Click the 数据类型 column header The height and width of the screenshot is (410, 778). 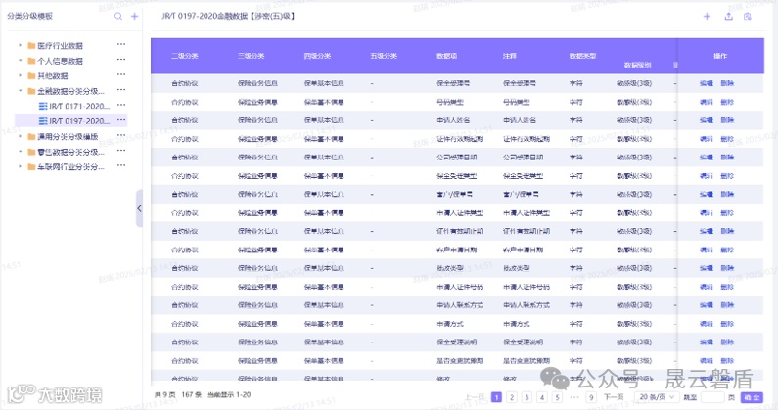point(582,56)
